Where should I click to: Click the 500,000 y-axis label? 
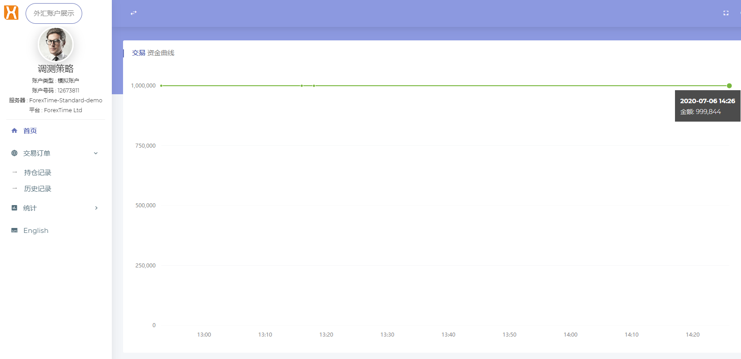coord(146,206)
